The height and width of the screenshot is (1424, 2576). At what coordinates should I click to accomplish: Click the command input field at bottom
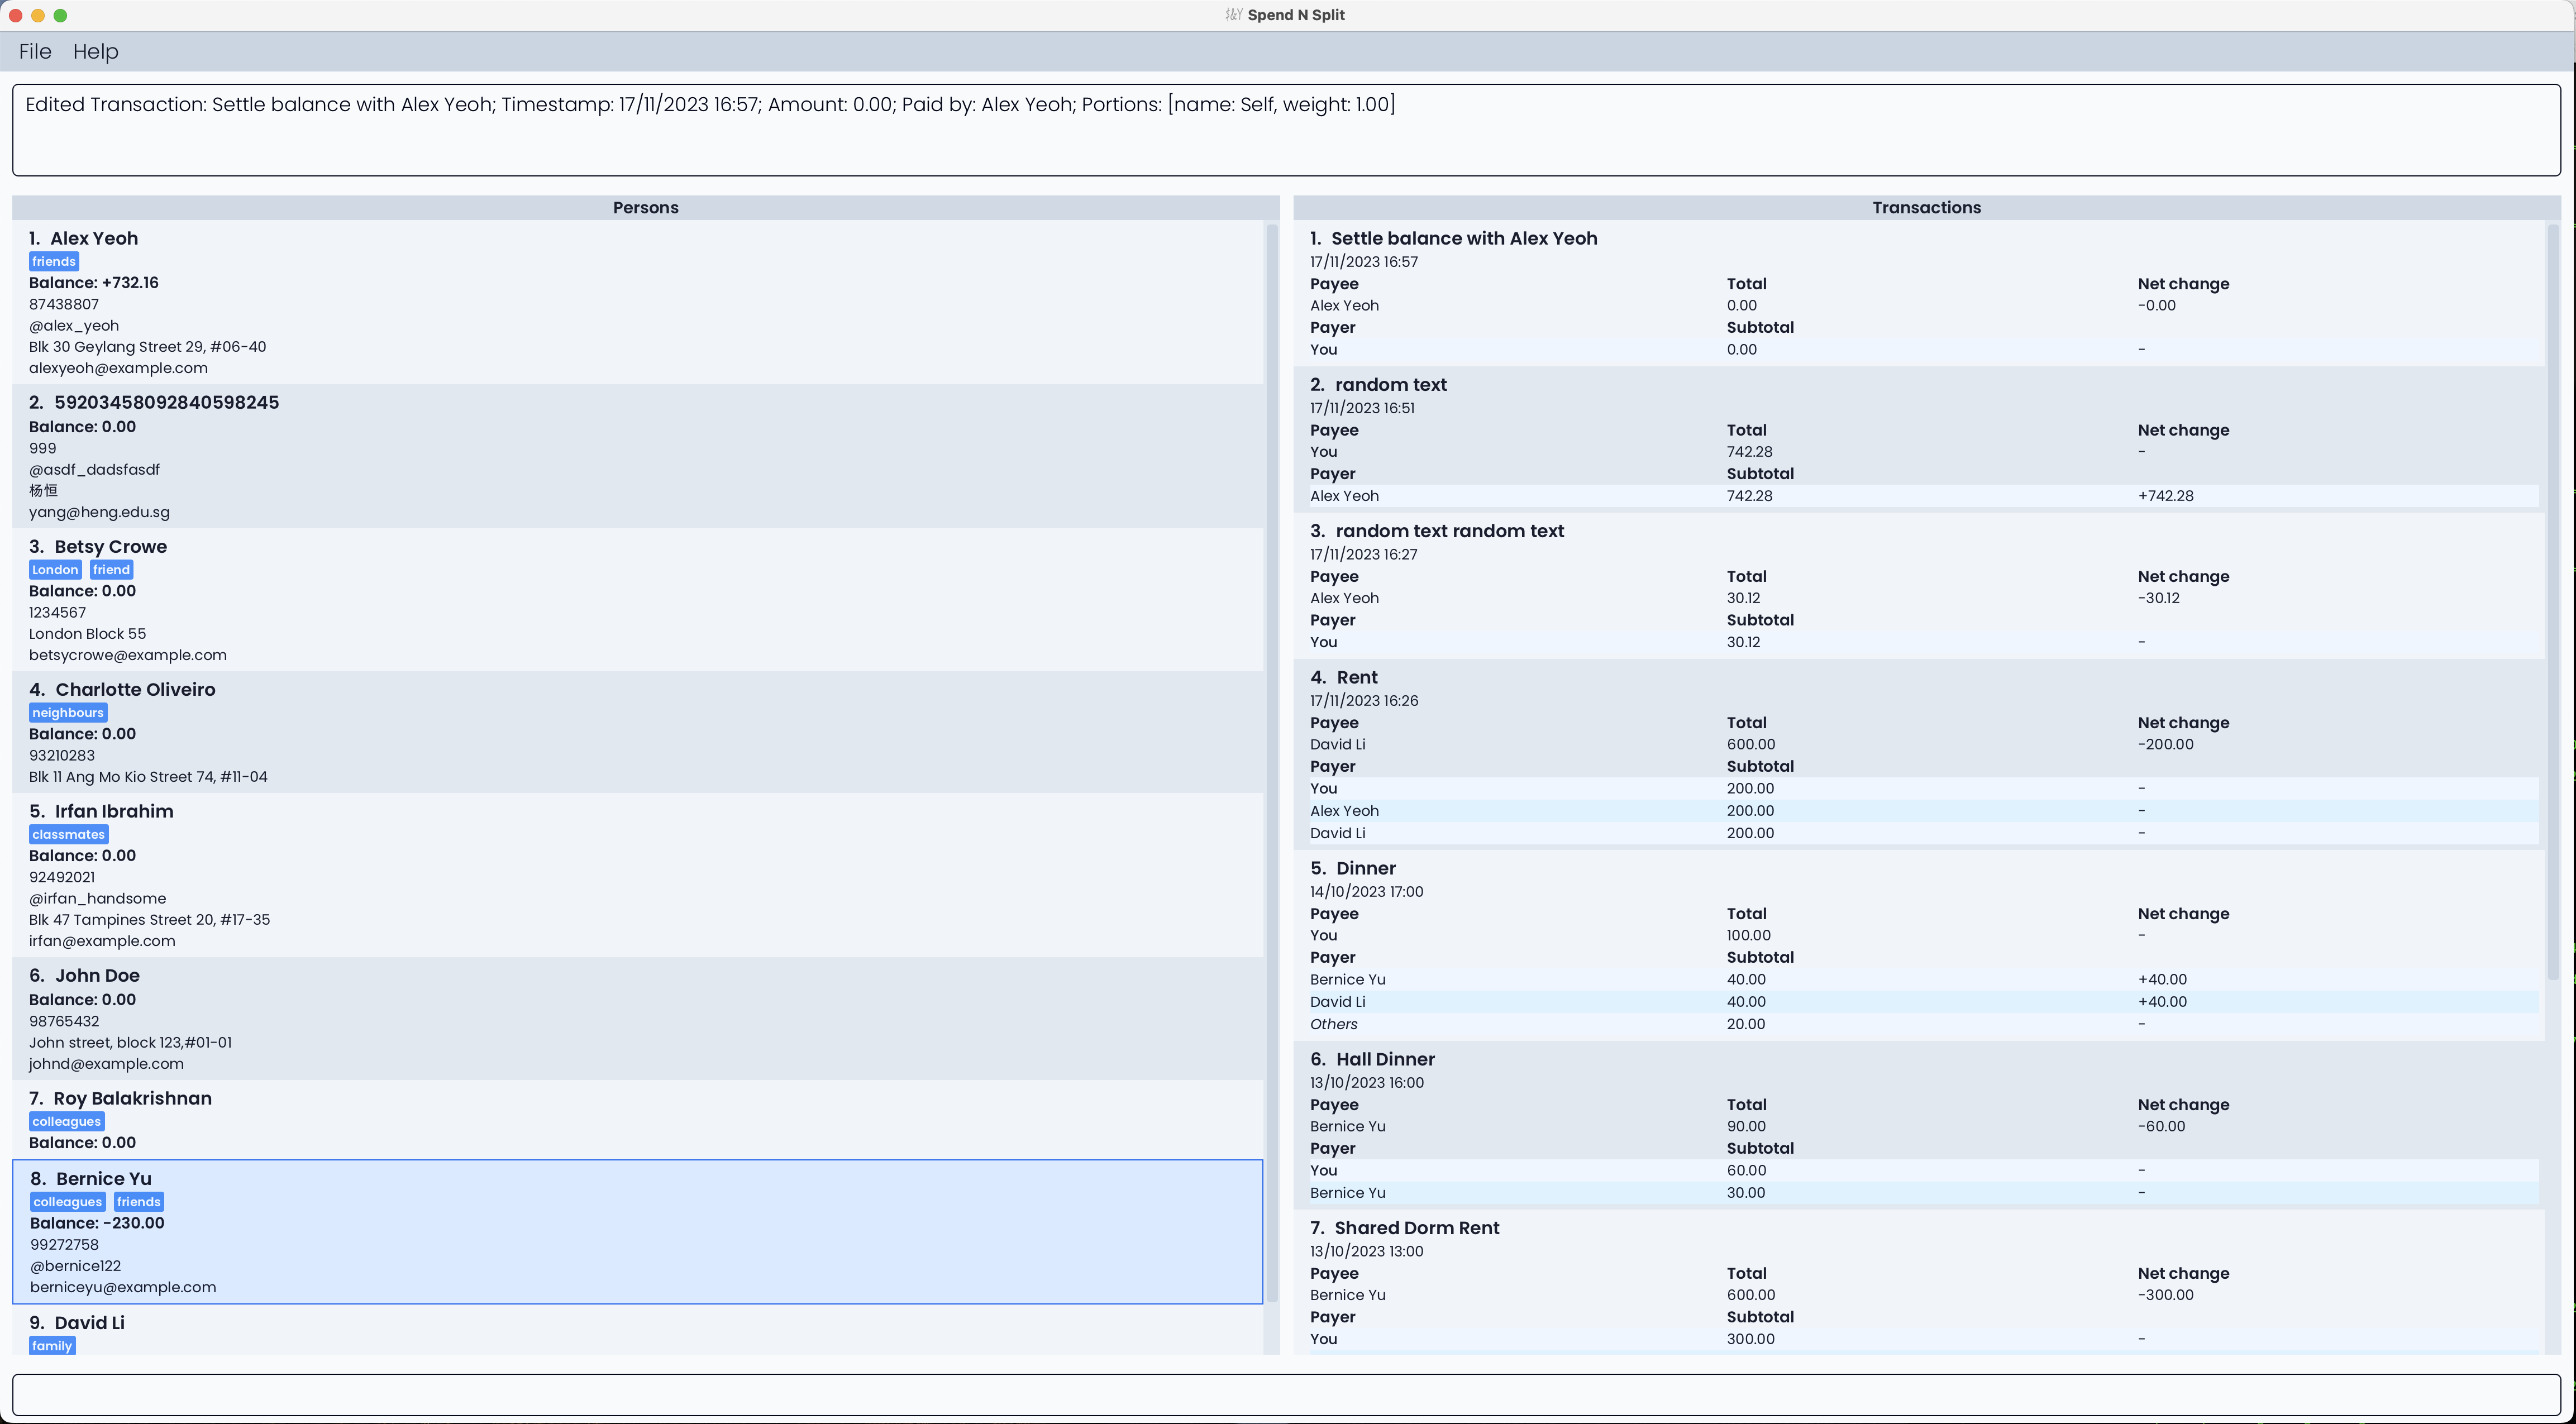(1286, 1394)
